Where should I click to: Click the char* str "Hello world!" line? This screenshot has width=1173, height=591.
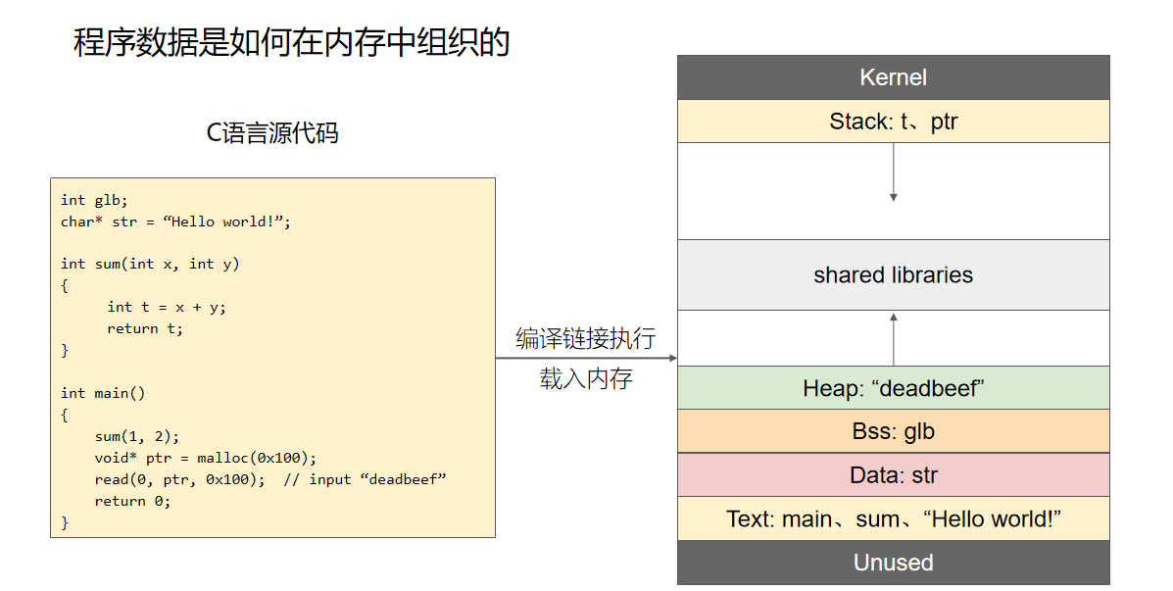tap(175, 222)
